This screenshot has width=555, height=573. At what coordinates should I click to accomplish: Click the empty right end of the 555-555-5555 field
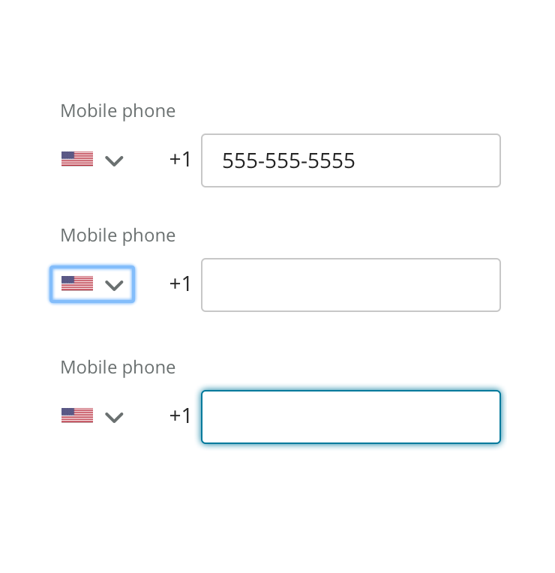tap(450, 160)
